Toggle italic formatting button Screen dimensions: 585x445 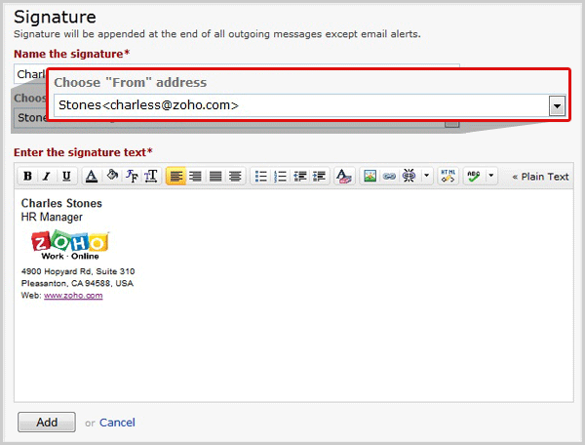[x=46, y=177]
